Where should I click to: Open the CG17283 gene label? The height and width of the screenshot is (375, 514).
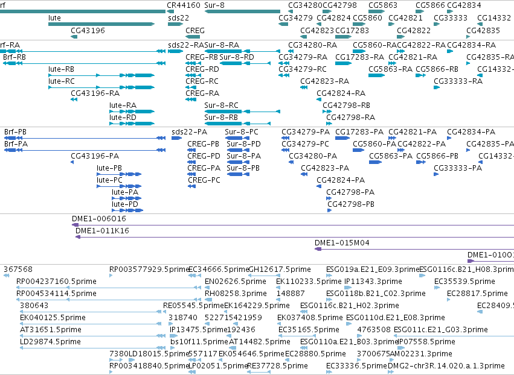click(x=352, y=30)
